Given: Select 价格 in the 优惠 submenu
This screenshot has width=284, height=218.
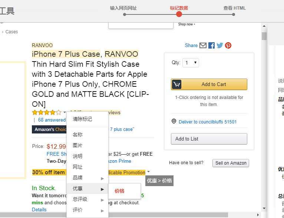Looking at the screenshot, I should (120, 191).
